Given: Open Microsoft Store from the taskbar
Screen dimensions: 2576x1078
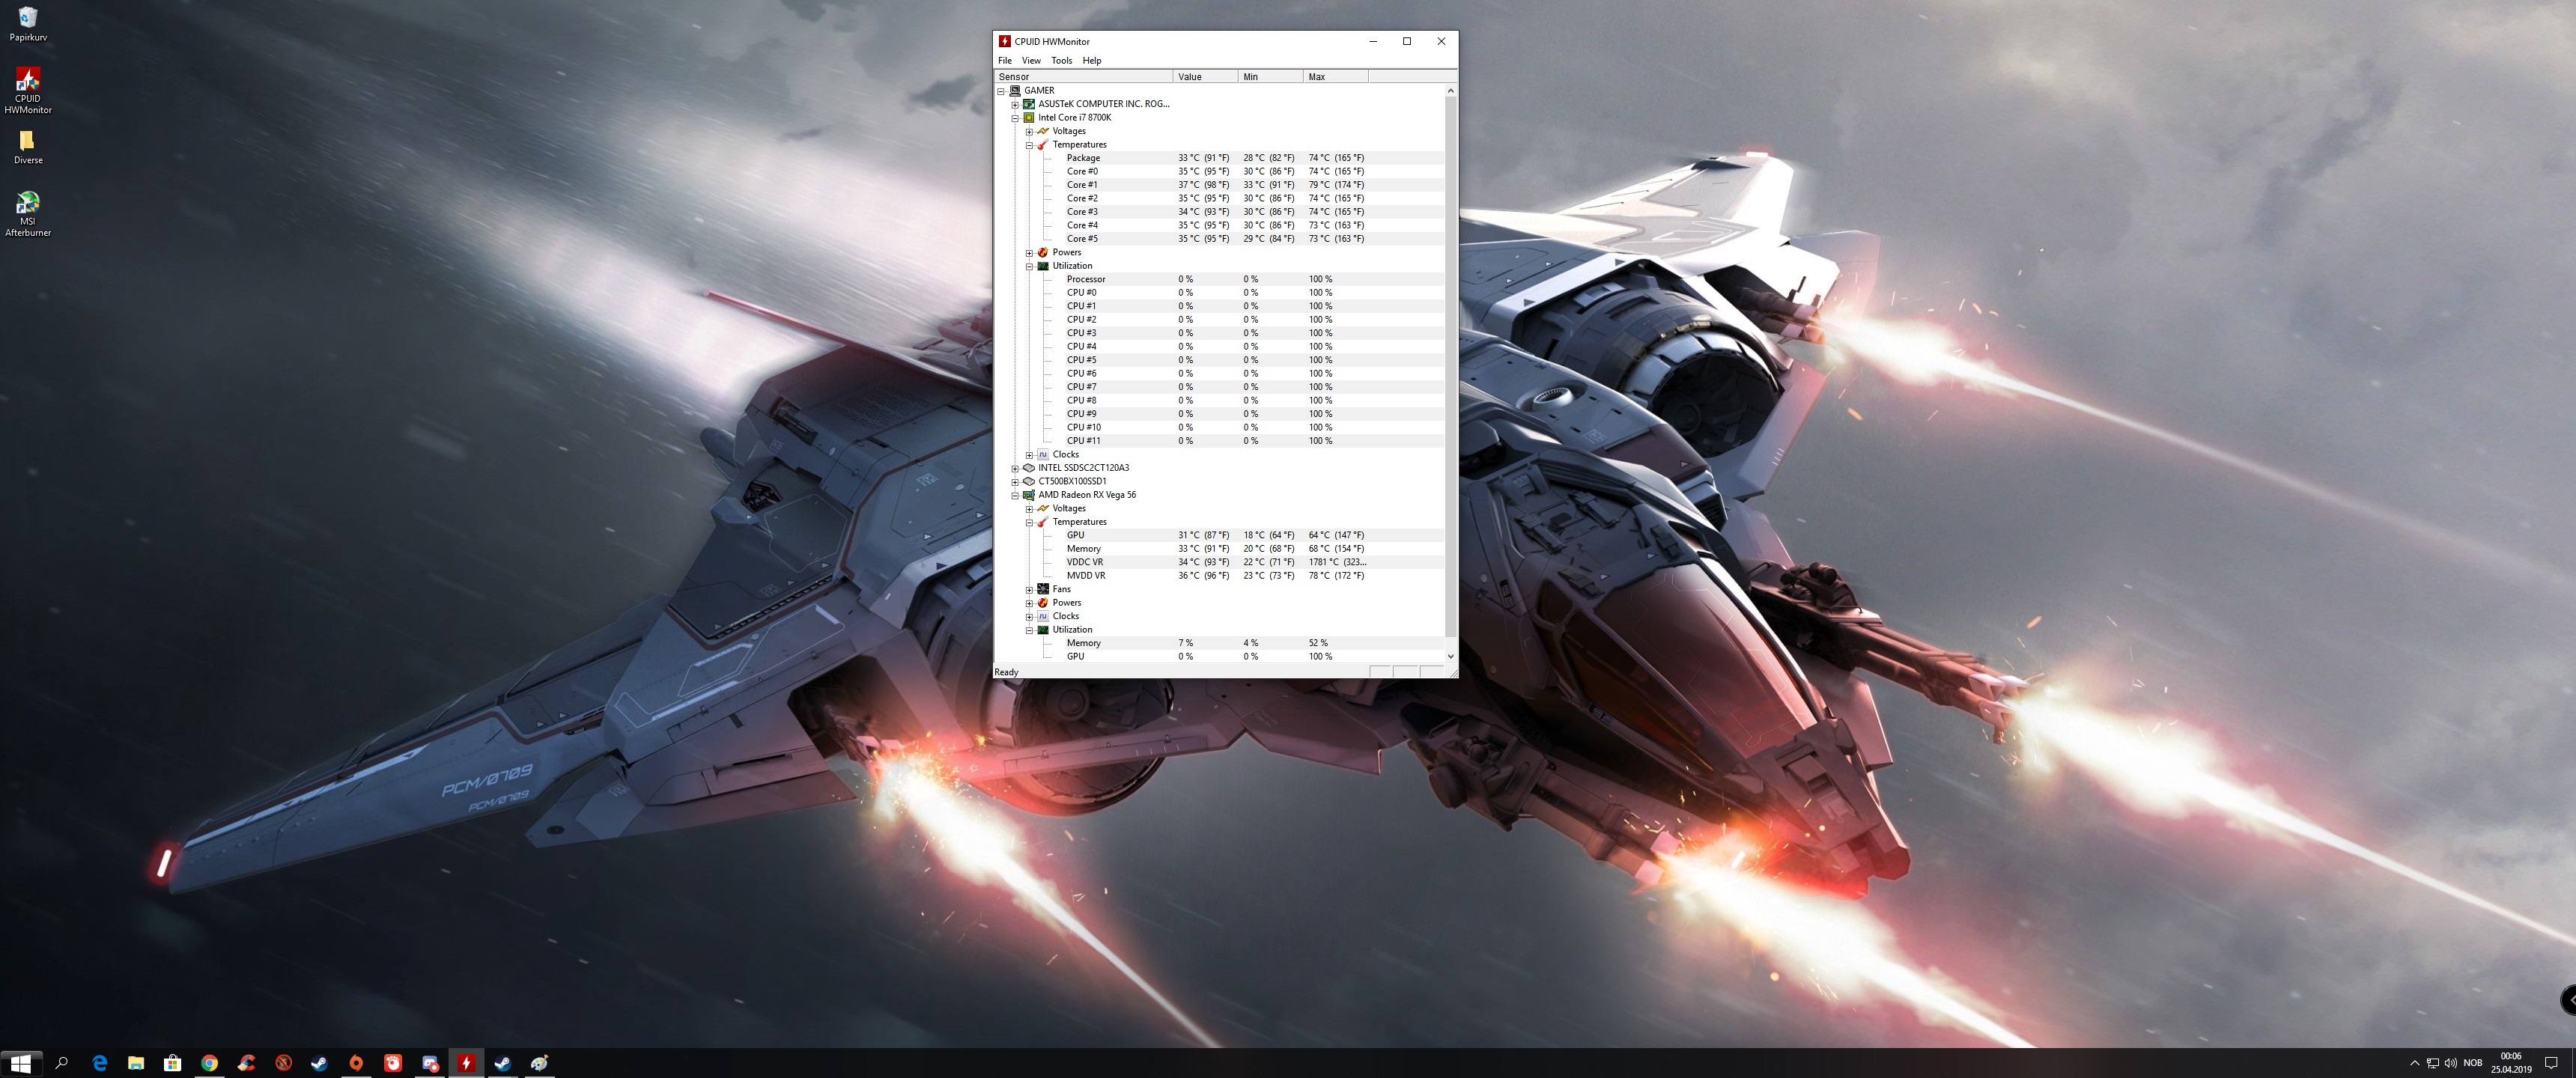Looking at the screenshot, I should [x=172, y=1063].
